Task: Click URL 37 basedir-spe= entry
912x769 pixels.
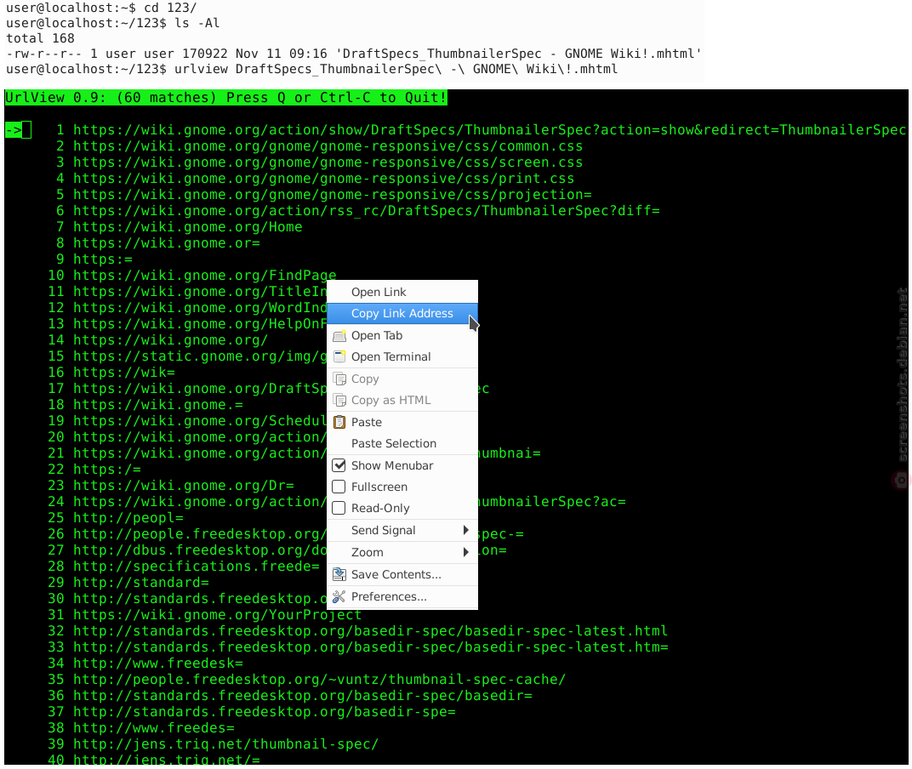Action: [x=264, y=712]
